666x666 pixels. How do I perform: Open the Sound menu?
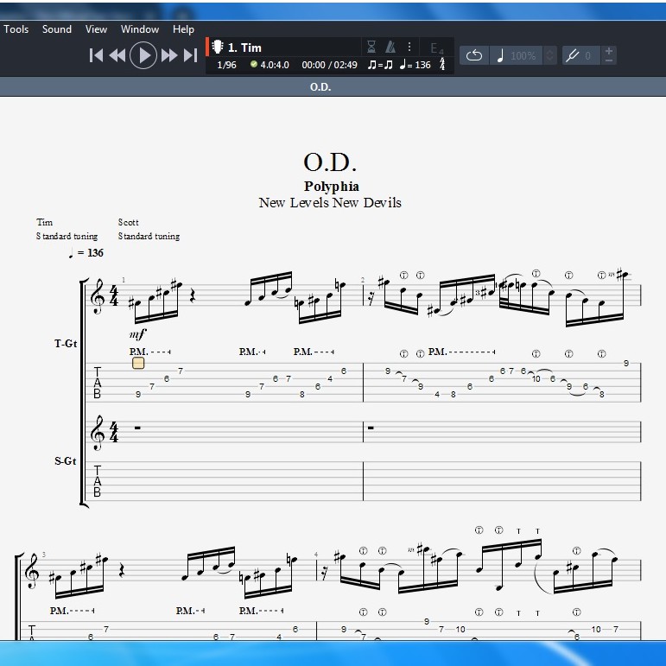pos(57,29)
